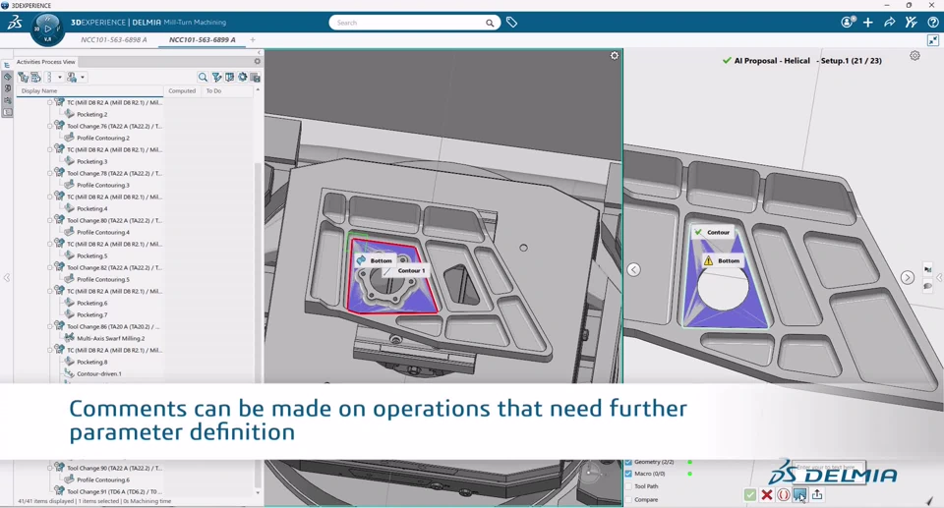Reject proposal with the red X button

[766, 495]
